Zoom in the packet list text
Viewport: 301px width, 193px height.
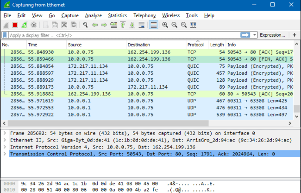(x=165, y=25)
